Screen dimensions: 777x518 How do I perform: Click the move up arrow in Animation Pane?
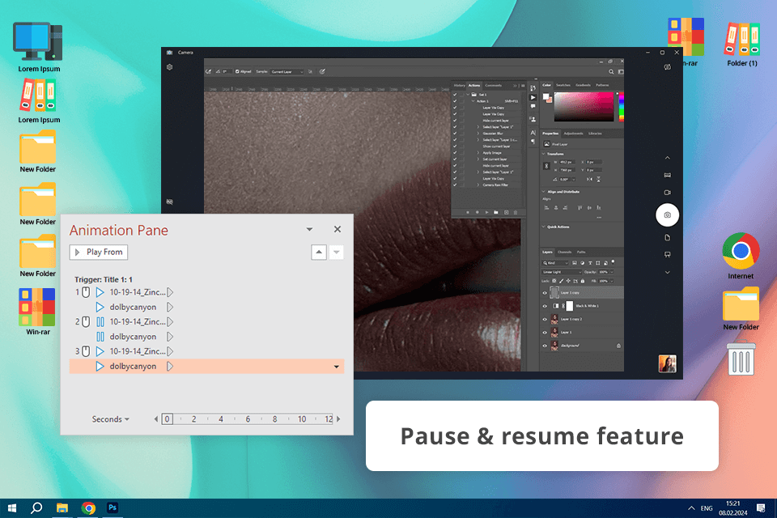(319, 252)
